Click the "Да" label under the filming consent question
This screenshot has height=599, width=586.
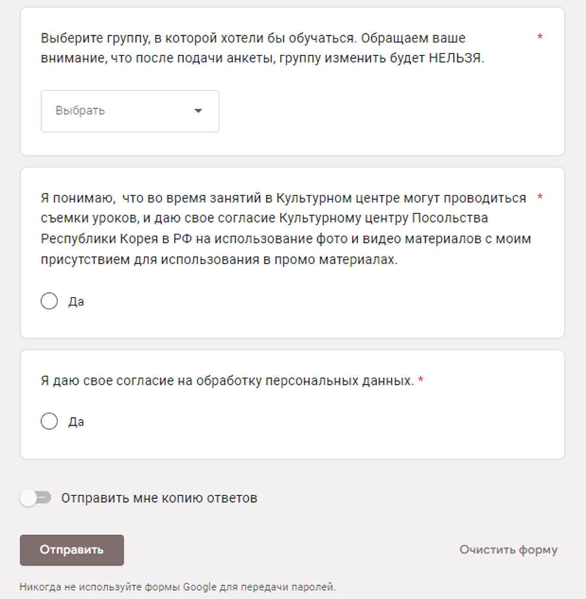pos(76,302)
